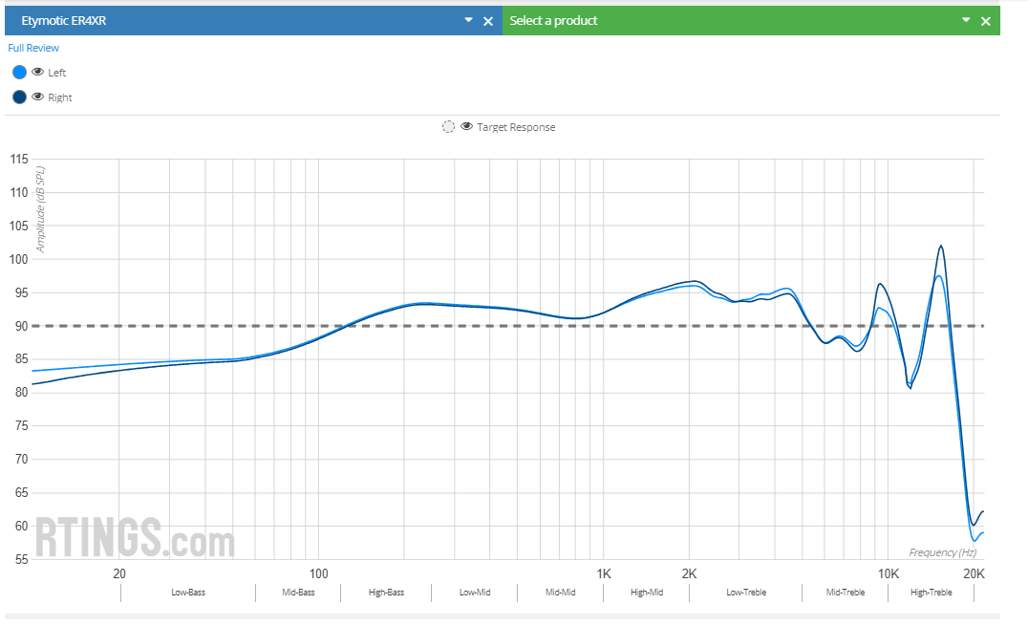This screenshot has height=626, width=1028.
Task: Click the 'Low-Mid' frequency band label
Action: click(475, 592)
